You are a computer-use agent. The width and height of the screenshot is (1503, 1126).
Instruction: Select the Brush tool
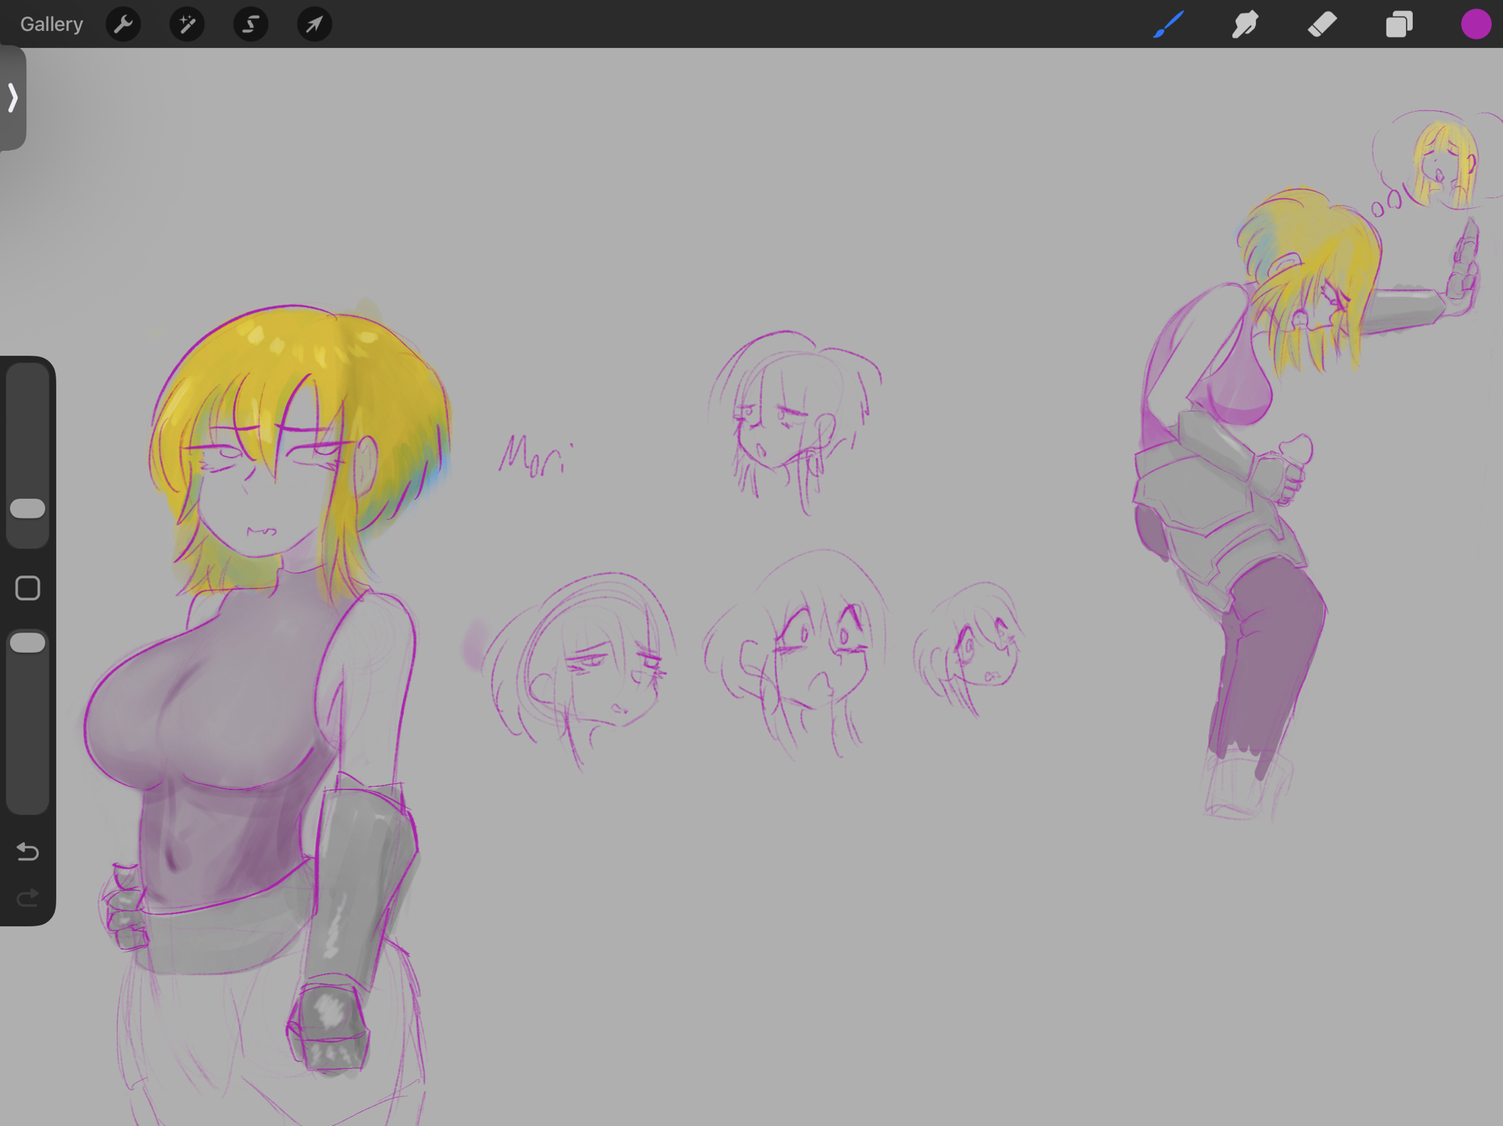pos(1169,25)
